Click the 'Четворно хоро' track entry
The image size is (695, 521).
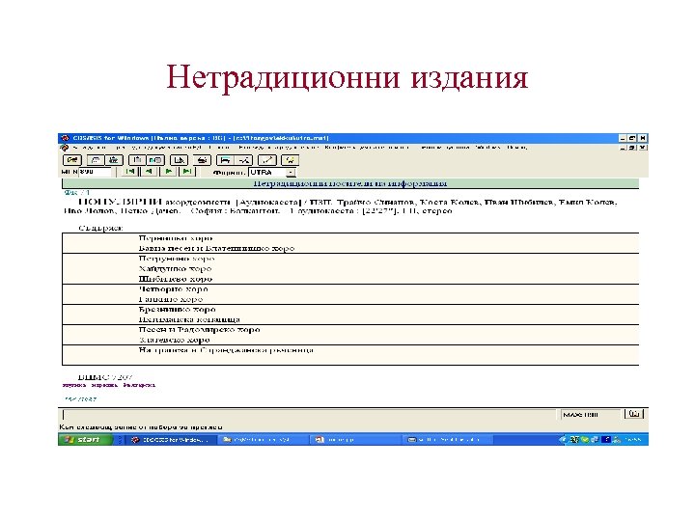[x=174, y=289]
